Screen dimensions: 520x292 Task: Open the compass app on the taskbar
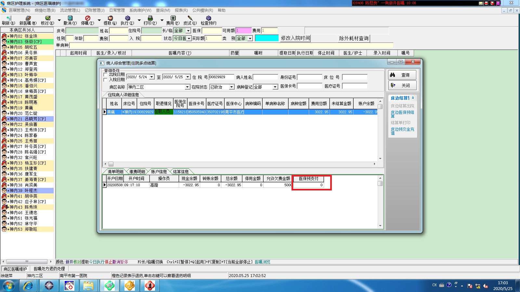pos(49,286)
